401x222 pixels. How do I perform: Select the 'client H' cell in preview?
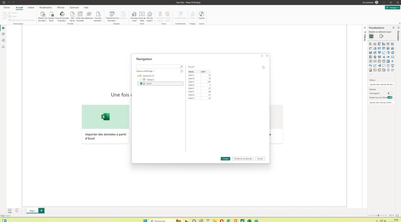tap(194, 98)
